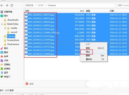Focus the Camera search box
Screen dimensions: 129x95
click(x=123, y=5)
